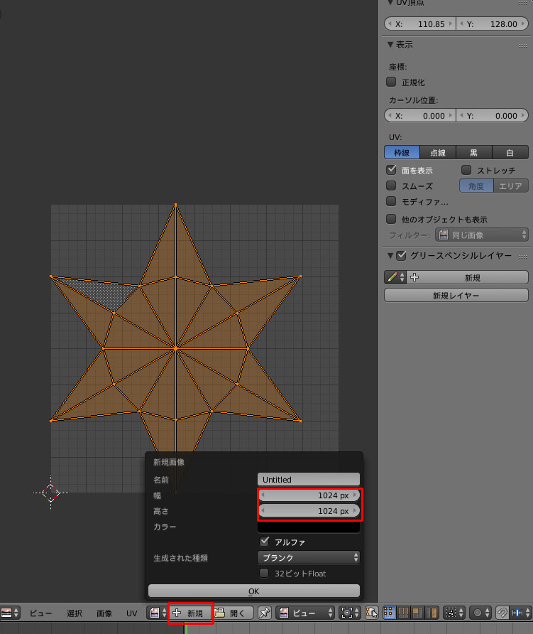Open フィルター 同じ画像 dropdown
This screenshot has height=634, width=533.
482,235
